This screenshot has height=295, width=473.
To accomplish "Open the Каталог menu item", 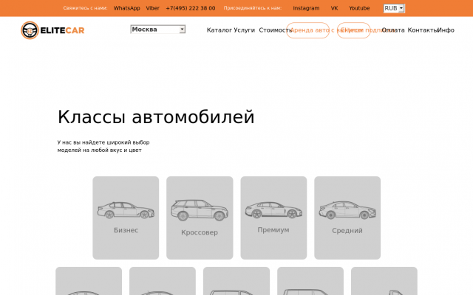I will 220,30.
